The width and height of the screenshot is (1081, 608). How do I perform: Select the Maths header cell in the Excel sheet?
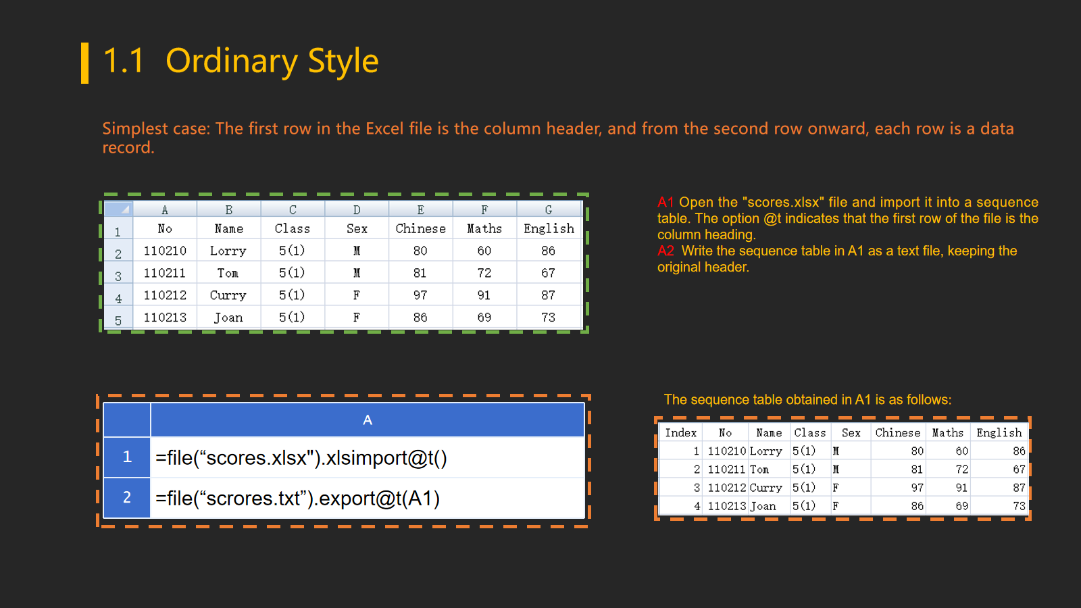tap(484, 228)
